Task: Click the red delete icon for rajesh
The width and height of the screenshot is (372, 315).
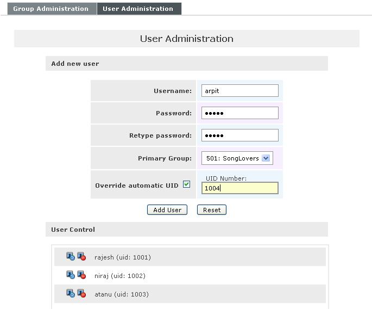Action: (81, 257)
